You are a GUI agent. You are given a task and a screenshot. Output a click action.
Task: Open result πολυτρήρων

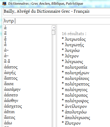[77, 73]
